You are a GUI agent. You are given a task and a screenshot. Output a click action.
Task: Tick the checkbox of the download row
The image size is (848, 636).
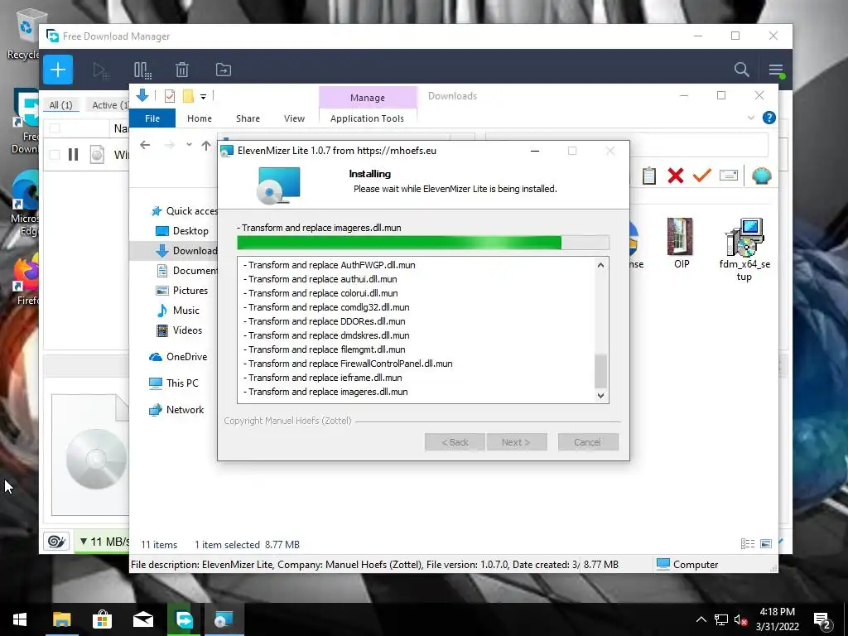pos(55,155)
